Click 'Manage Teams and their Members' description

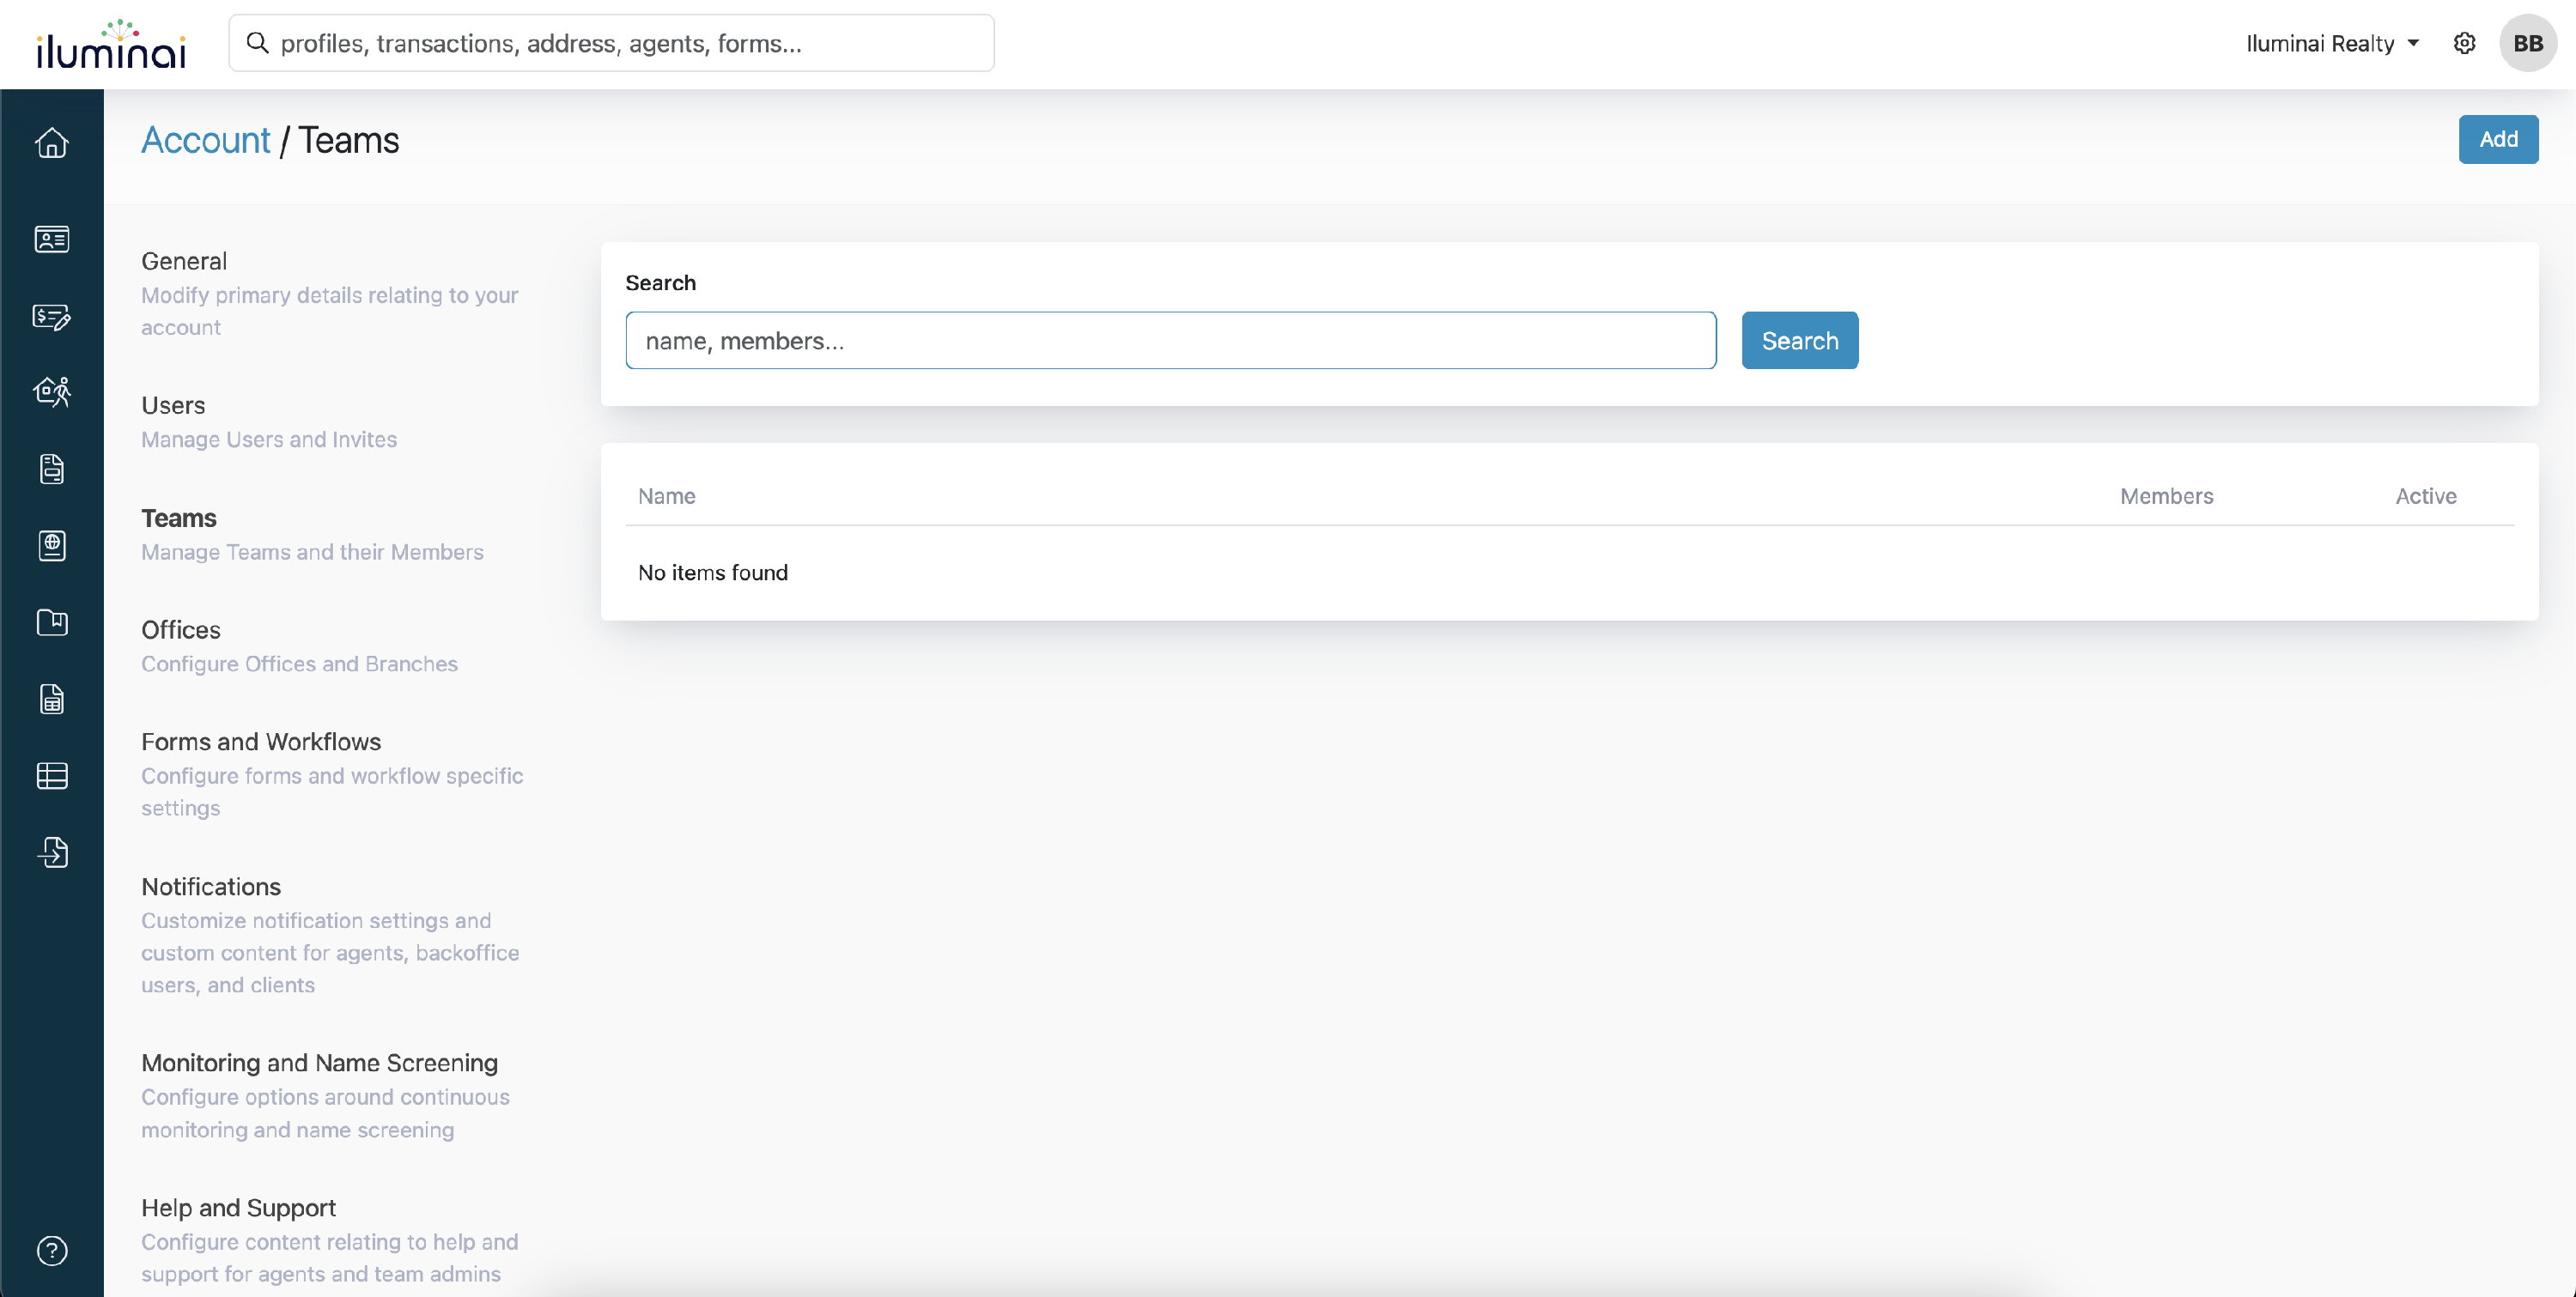pos(312,552)
